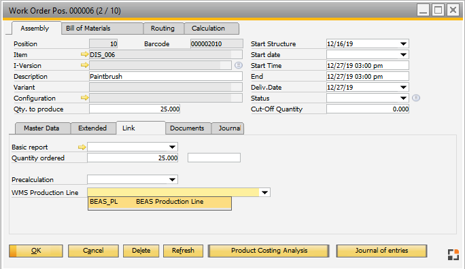This screenshot has width=465, height=269.
Task: Click the Cut-Off Quantity field
Action: pos(367,109)
